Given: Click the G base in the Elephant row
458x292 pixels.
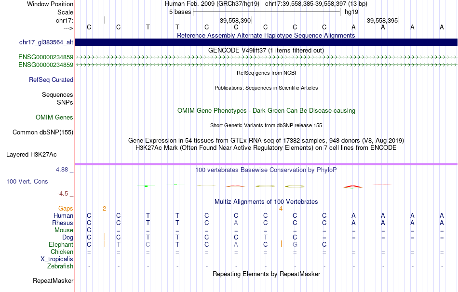Looking at the screenshot, I should 295,245.
